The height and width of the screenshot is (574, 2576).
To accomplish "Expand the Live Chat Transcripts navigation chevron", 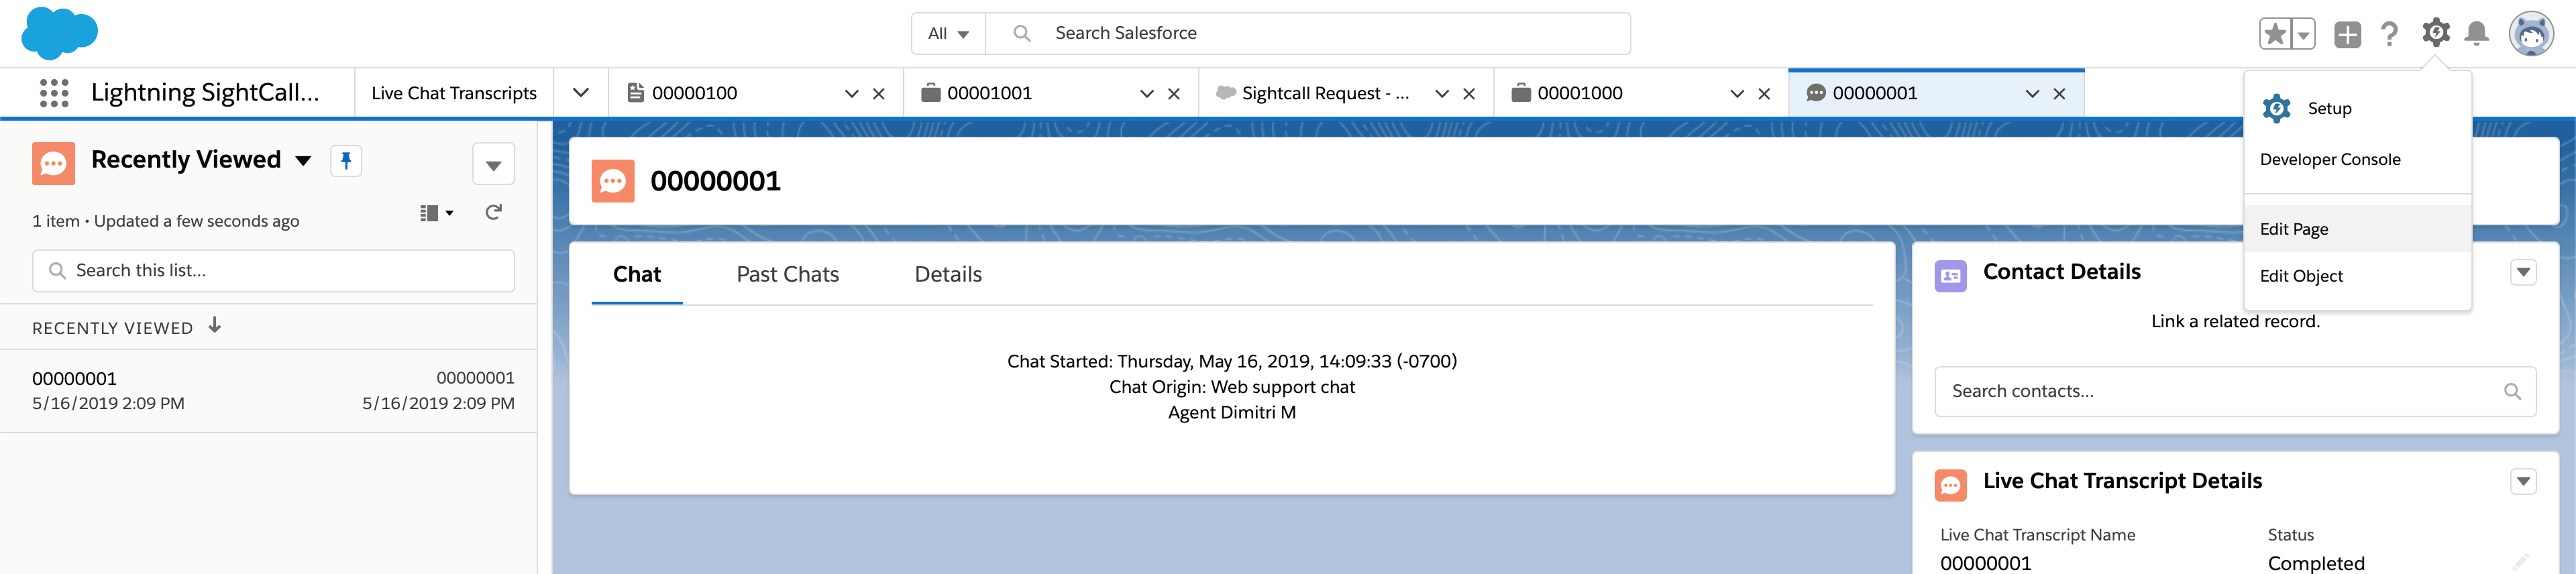I will pyautogui.click(x=581, y=93).
